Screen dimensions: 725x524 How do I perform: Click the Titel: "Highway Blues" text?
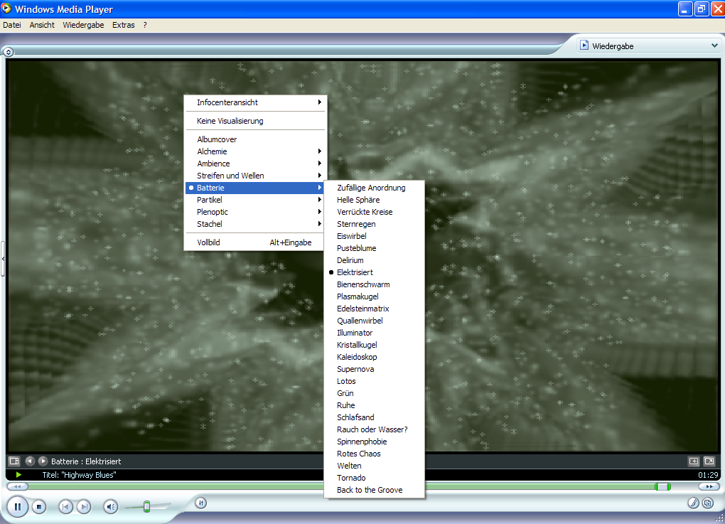coord(79,474)
